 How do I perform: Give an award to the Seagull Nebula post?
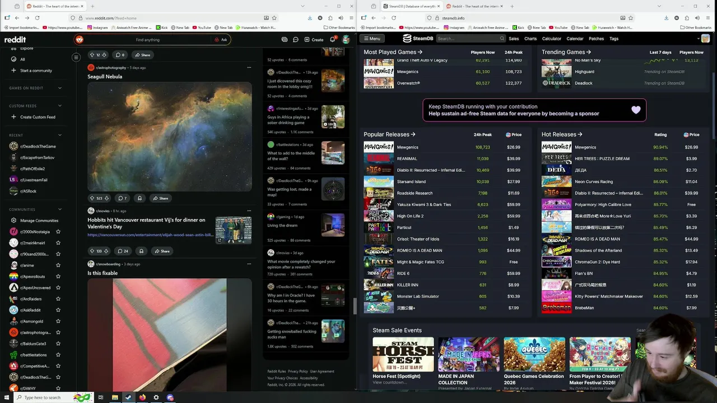(139, 198)
